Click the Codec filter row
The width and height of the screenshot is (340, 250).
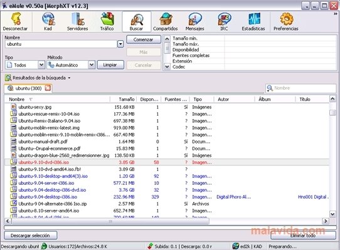[253, 66]
